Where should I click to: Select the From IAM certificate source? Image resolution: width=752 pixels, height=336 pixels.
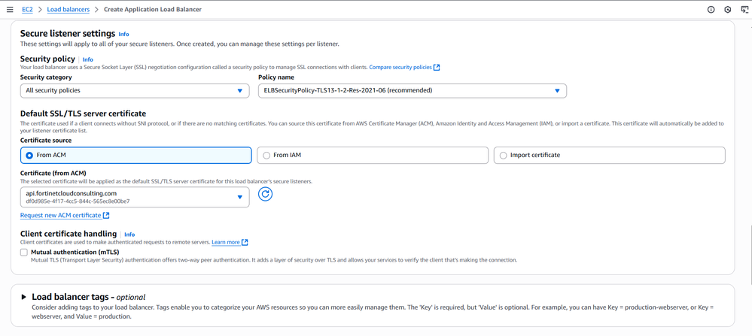(x=266, y=156)
